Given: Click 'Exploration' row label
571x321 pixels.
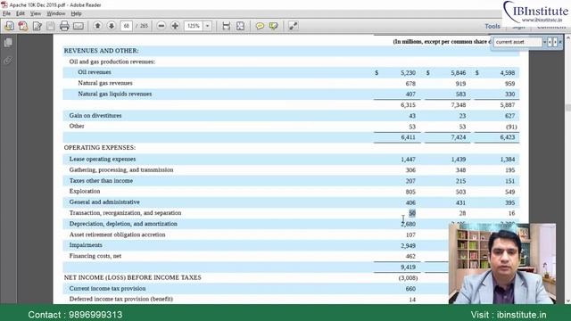Looking at the screenshot, I should click(85, 191).
